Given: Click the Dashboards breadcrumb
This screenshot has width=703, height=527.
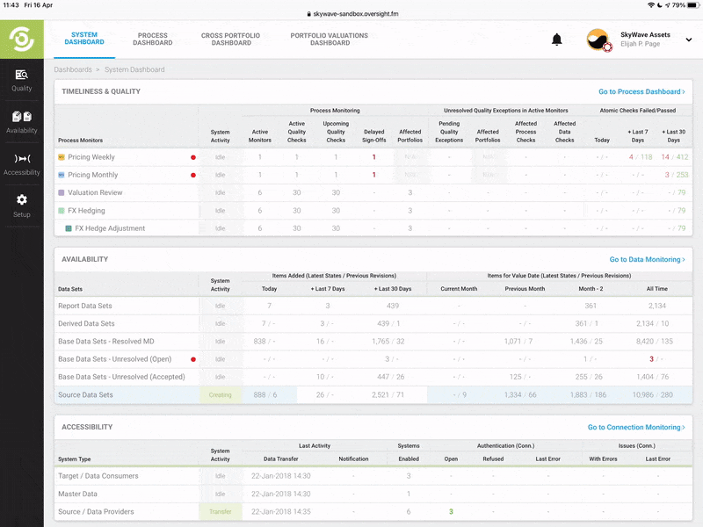Looking at the screenshot, I should pyautogui.click(x=73, y=69).
